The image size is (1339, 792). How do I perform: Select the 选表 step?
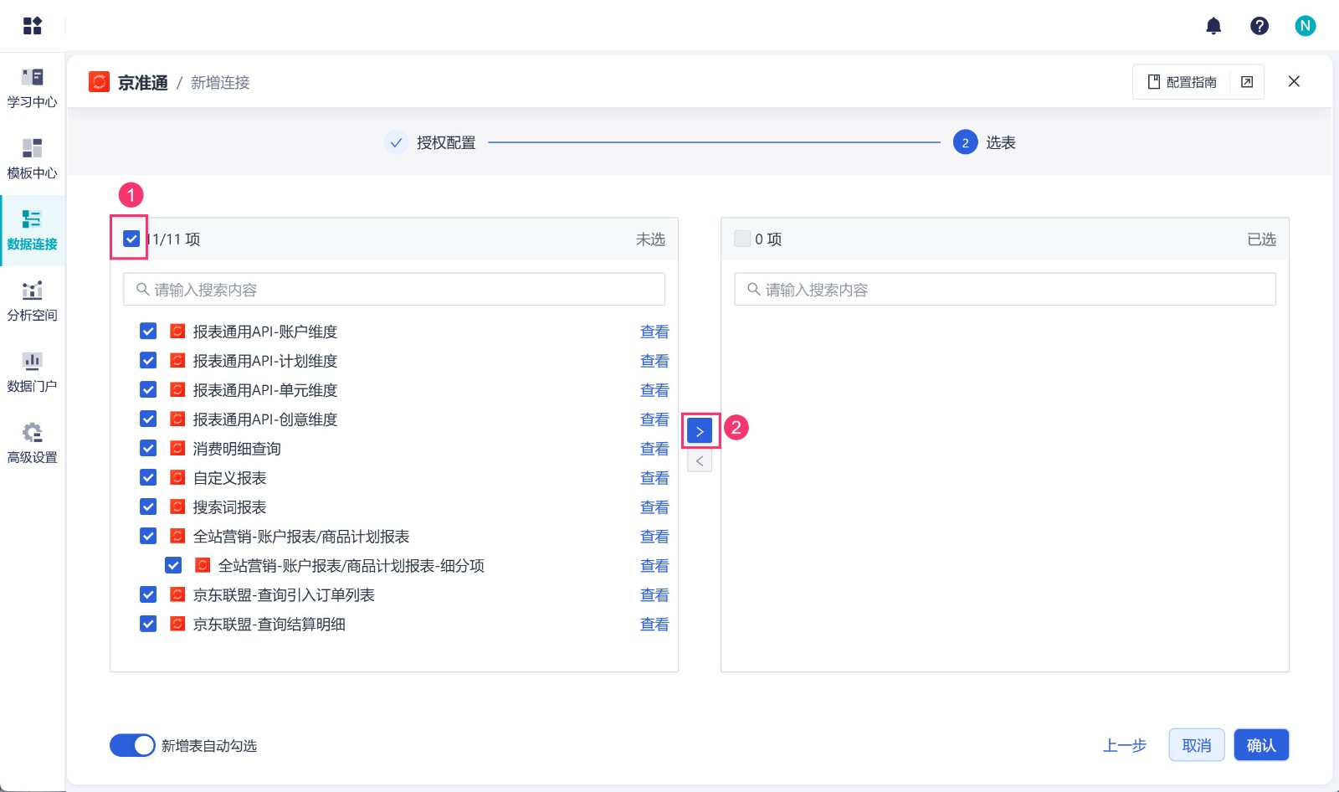point(984,142)
